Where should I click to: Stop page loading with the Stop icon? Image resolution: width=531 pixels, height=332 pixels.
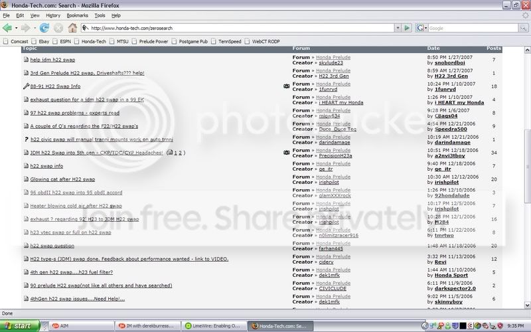58,28
